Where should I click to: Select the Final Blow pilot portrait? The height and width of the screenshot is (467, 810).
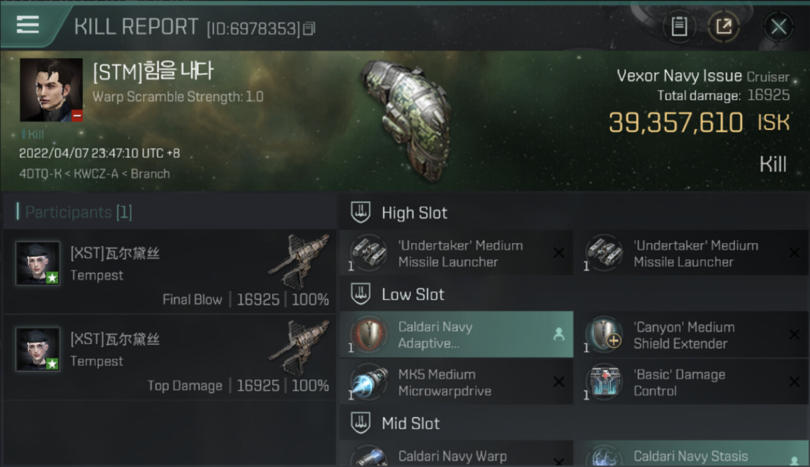[x=38, y=263]
